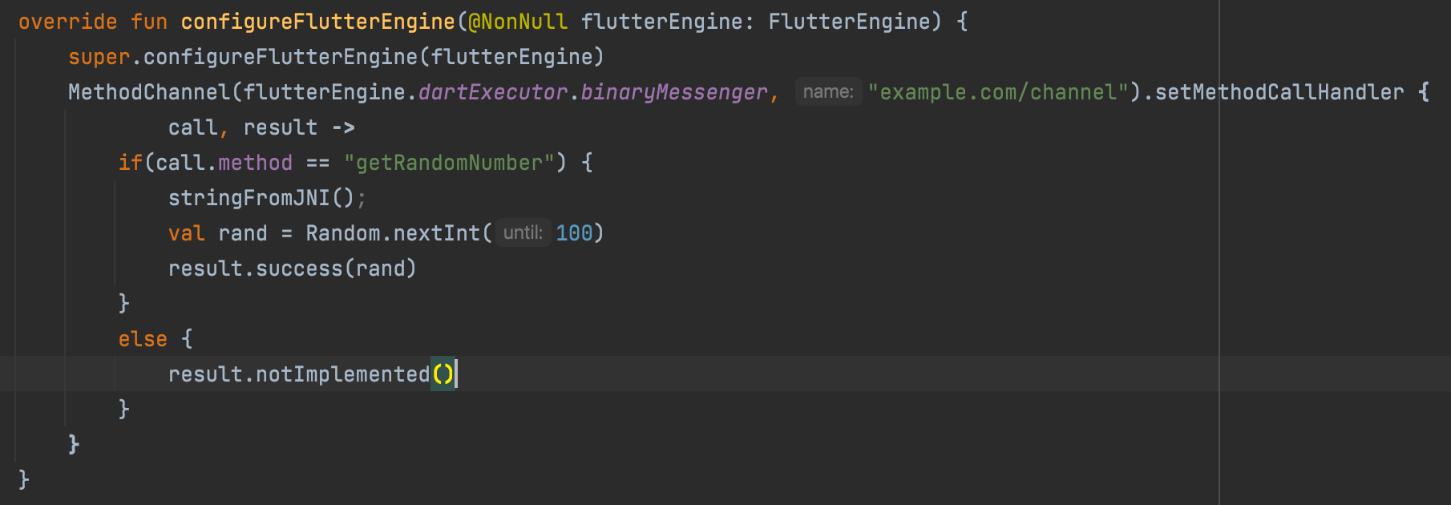
Task: Click the "example.com/channel" string
Action: click(999, 92)
